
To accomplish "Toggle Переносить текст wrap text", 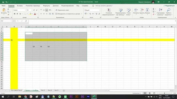I will (62, 10).
